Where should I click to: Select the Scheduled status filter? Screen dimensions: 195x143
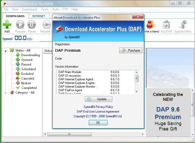(29, 69)
